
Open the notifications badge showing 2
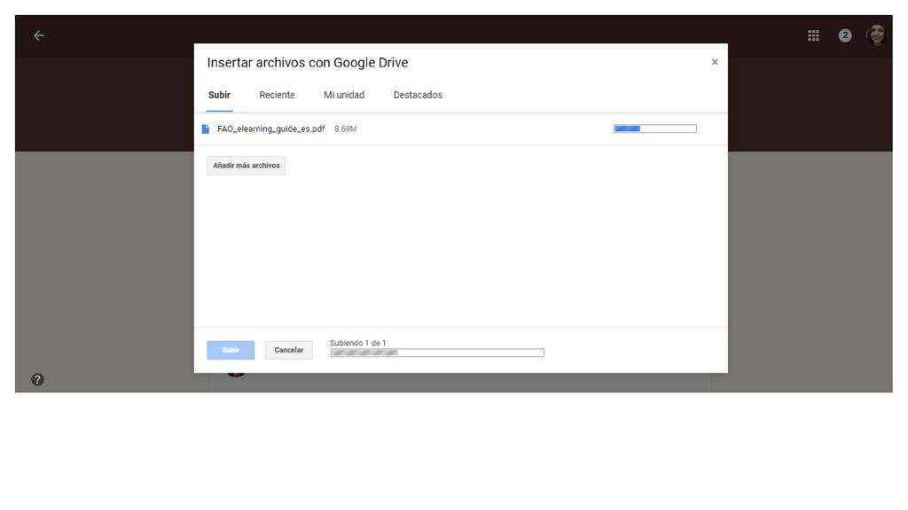845,35
